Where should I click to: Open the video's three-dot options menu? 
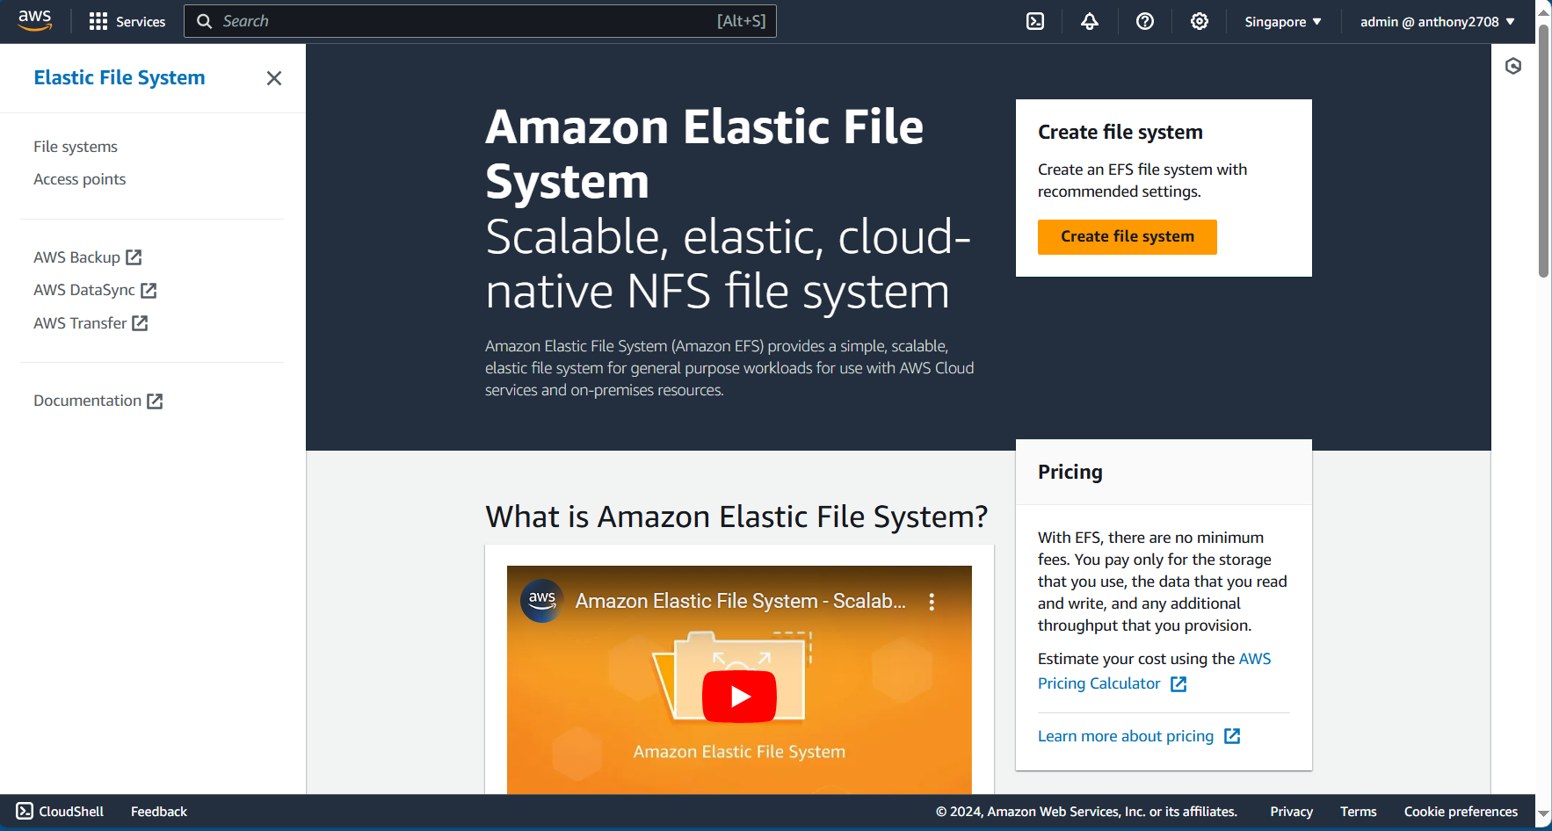(932, 602)
